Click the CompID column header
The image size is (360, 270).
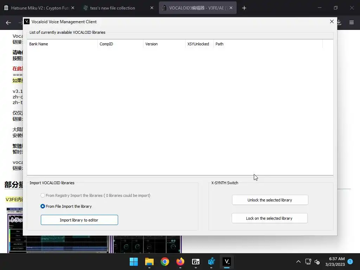click(120, 44)
